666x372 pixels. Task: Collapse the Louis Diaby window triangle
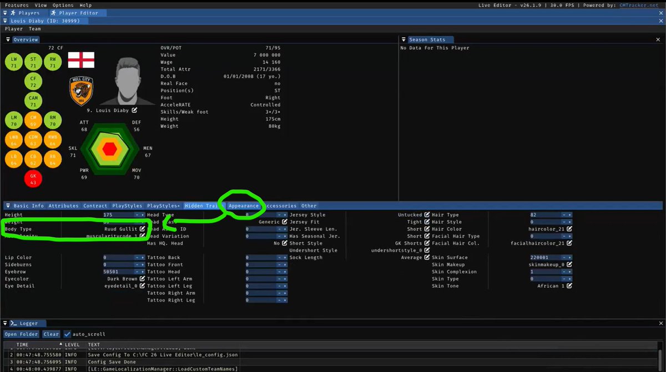(5, 21)
